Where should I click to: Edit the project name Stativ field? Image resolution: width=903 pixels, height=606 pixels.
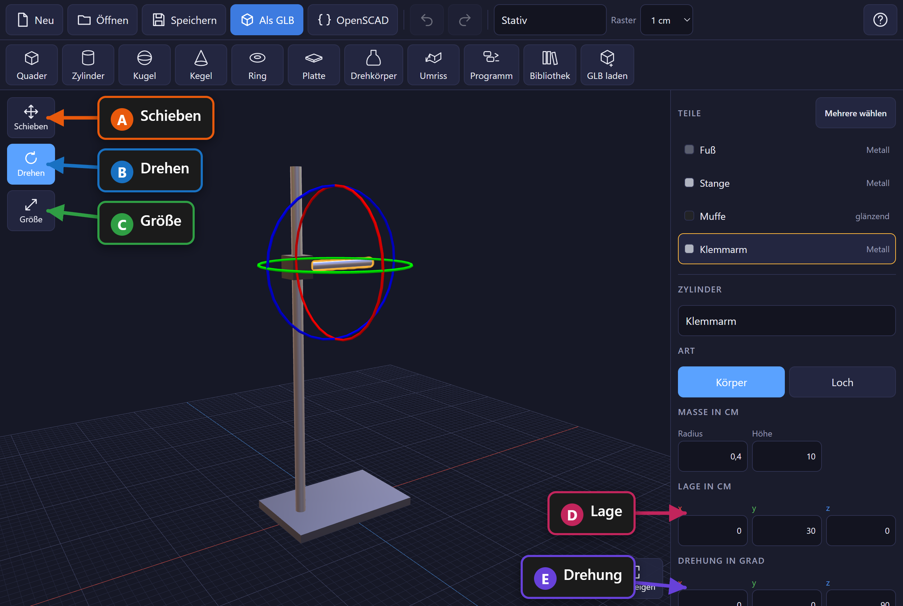click(550, 20)
